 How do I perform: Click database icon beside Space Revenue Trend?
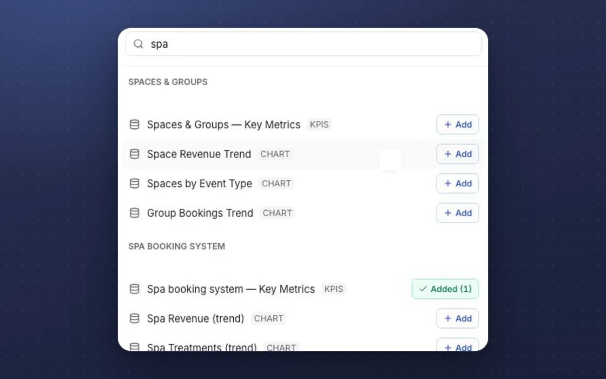click(134, 154)
